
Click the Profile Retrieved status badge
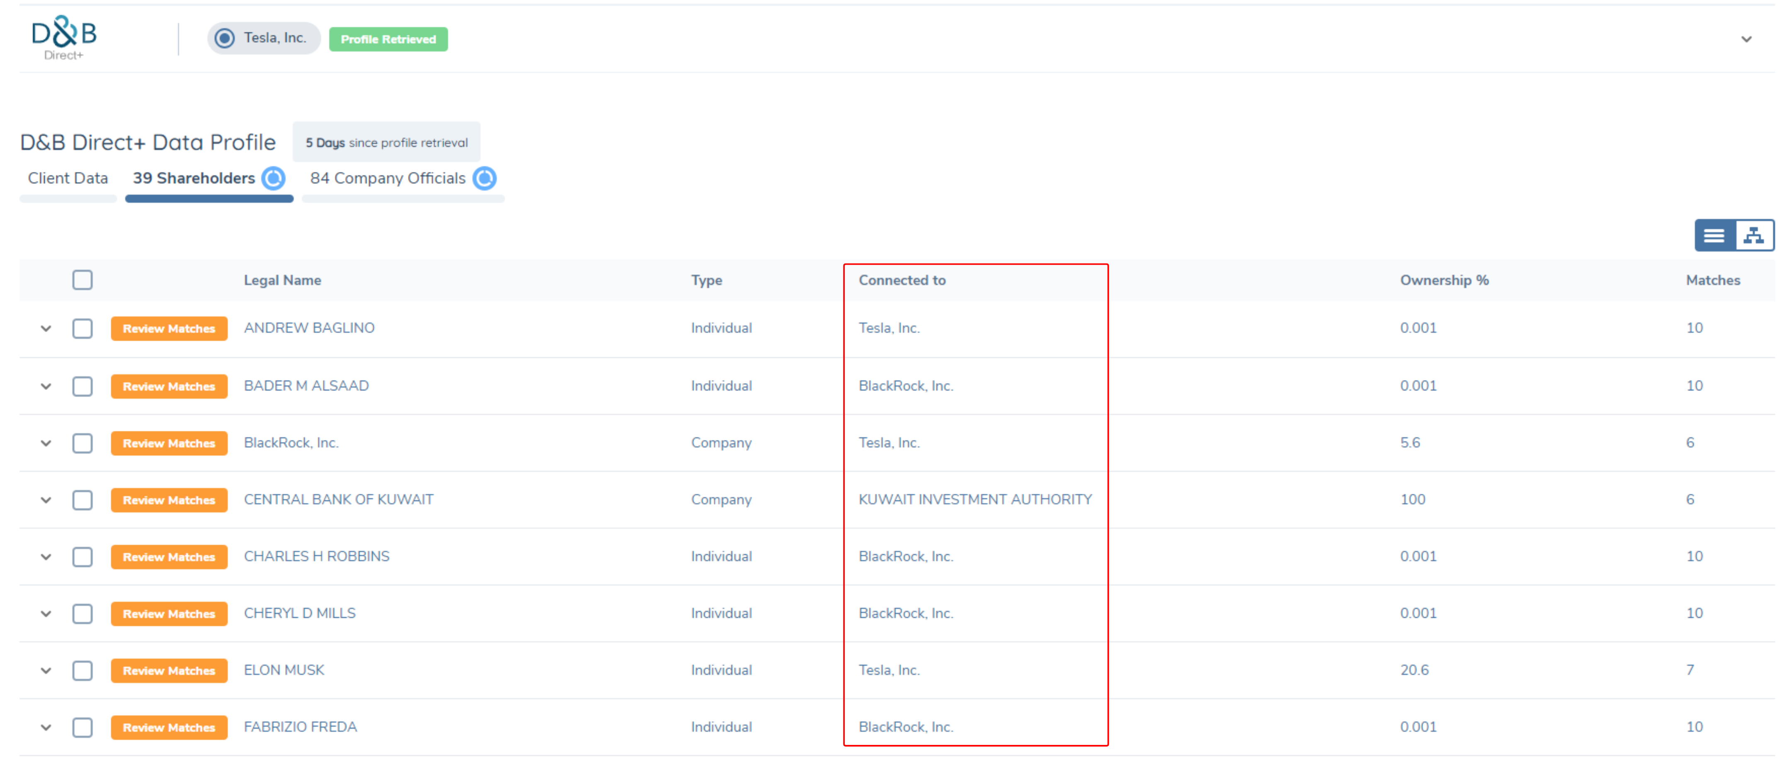click(x=388, y=40)
